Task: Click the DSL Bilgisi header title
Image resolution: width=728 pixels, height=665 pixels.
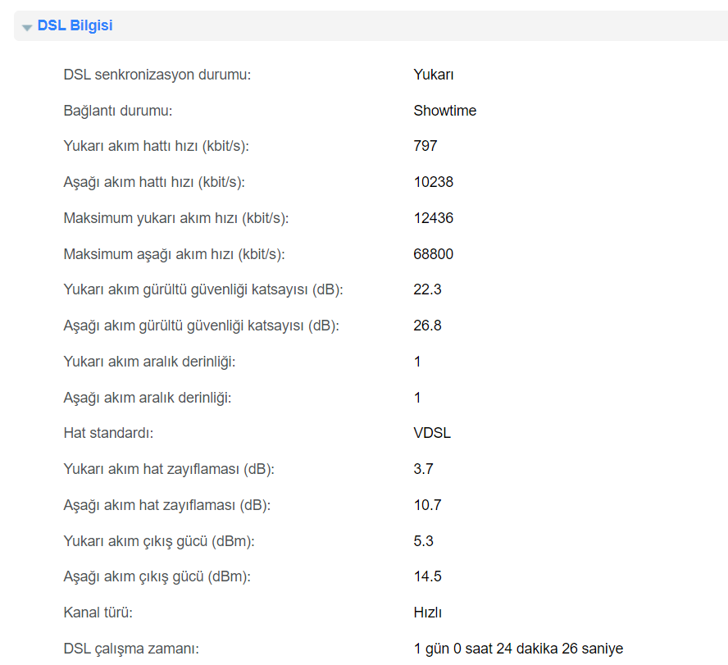Action: (x=75, y=25)
